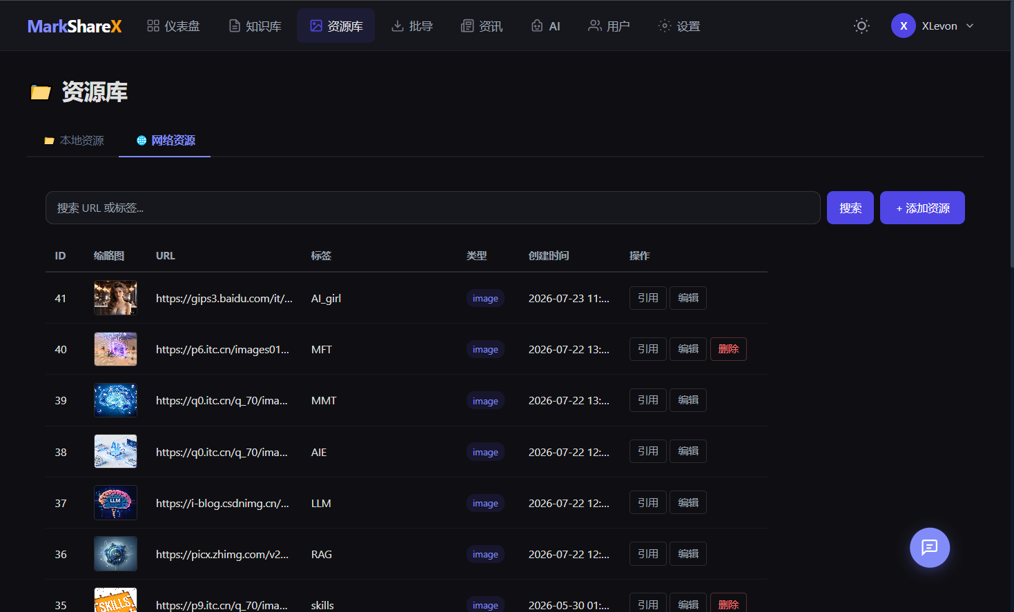The width and height of the screenshot is (1014, 612).
Task: Open the AI robot nav item
Action: pyautogui.click(x=545, y=26)
